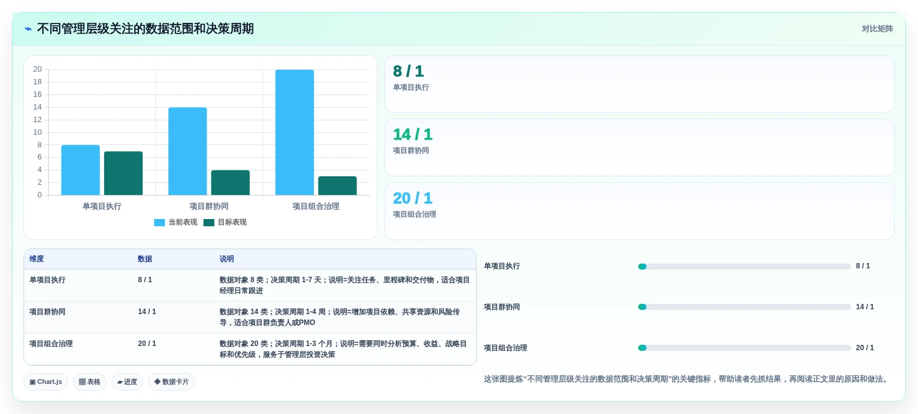Toggle the 目标表现 legend color swatch
Image resolution: width=918 pixels, height=414 pixels.
[x=209, y=223]
